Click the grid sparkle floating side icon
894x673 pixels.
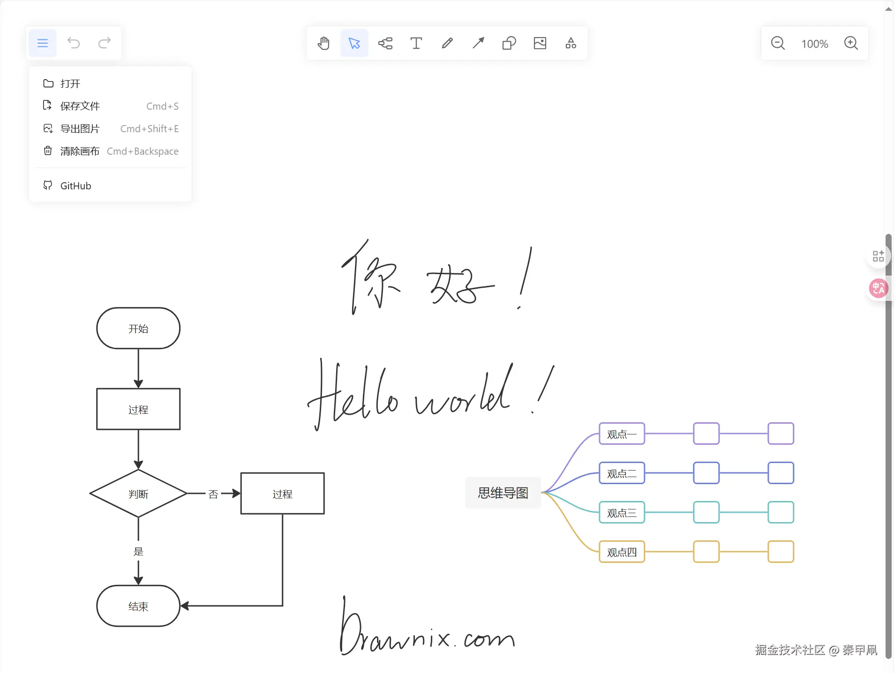point(879,256)
